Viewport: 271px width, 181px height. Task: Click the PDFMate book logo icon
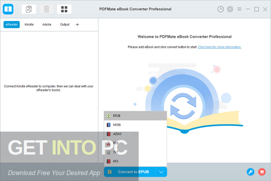pyautogui.click(x=8, y=9)
